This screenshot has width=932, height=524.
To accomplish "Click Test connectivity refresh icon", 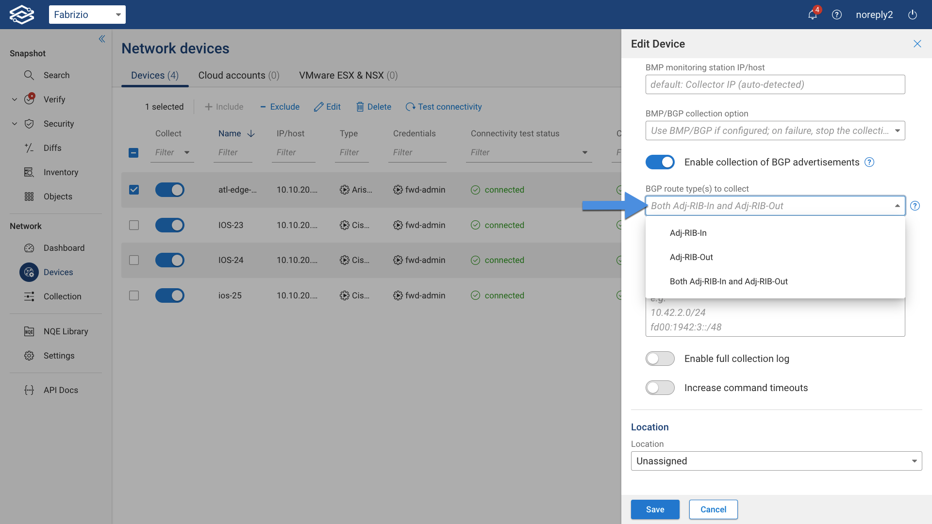I will [x=410, y=107].
